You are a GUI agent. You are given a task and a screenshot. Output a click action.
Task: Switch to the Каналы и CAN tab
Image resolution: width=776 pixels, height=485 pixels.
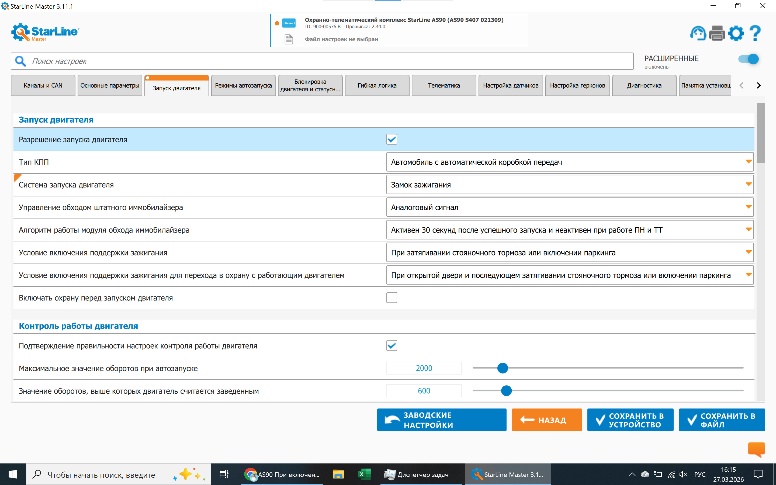click(x=43, y=85)
